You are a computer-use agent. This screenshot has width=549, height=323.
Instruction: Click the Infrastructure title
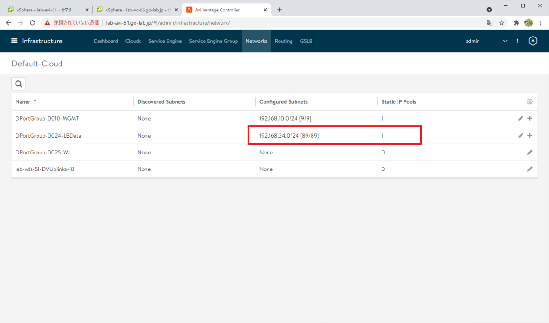[42, 41]
